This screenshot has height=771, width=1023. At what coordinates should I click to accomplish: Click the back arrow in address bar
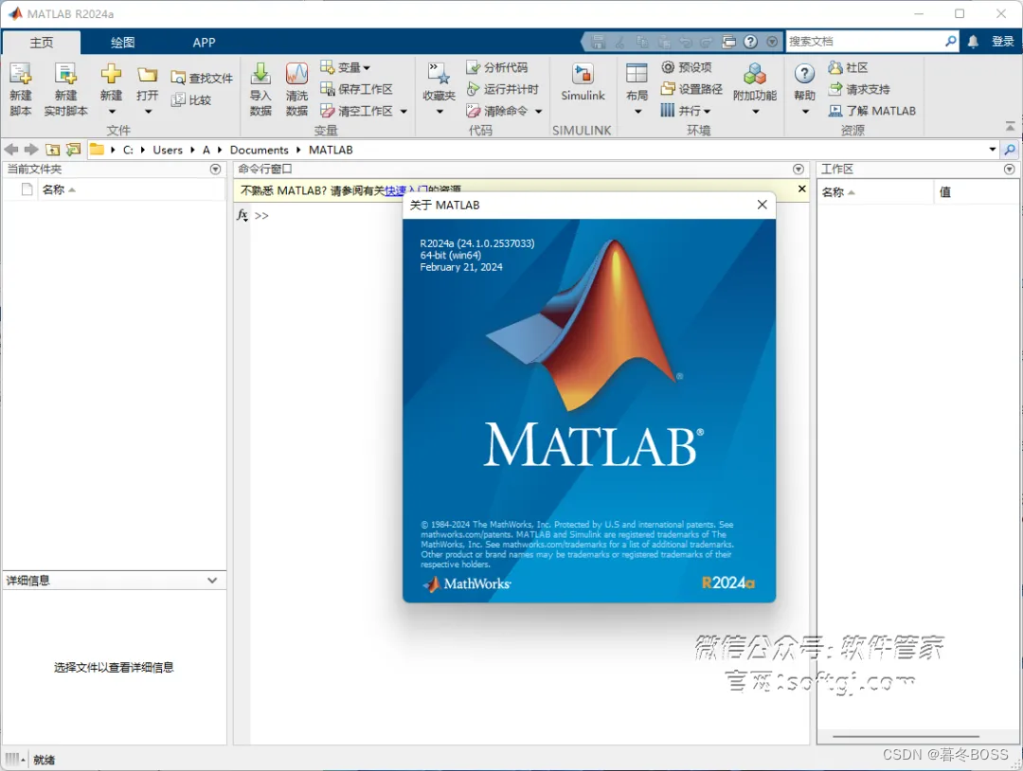pyautogui.click(x=11, y=150)
